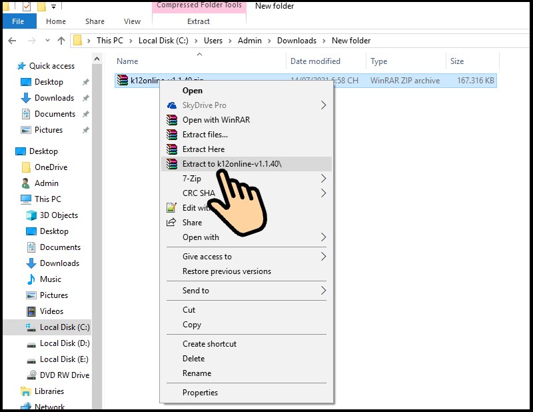The width and height of the screenshot is (533, 412).
Task: Click the k12online zip file icon
Action: (x=123, y=81)
